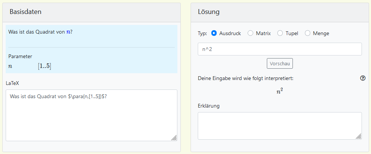Click the Erklärung field label

pyautogui.click(x=209, y=105)
